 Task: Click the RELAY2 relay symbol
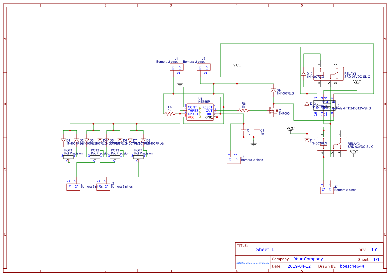(x=332, y=144)
